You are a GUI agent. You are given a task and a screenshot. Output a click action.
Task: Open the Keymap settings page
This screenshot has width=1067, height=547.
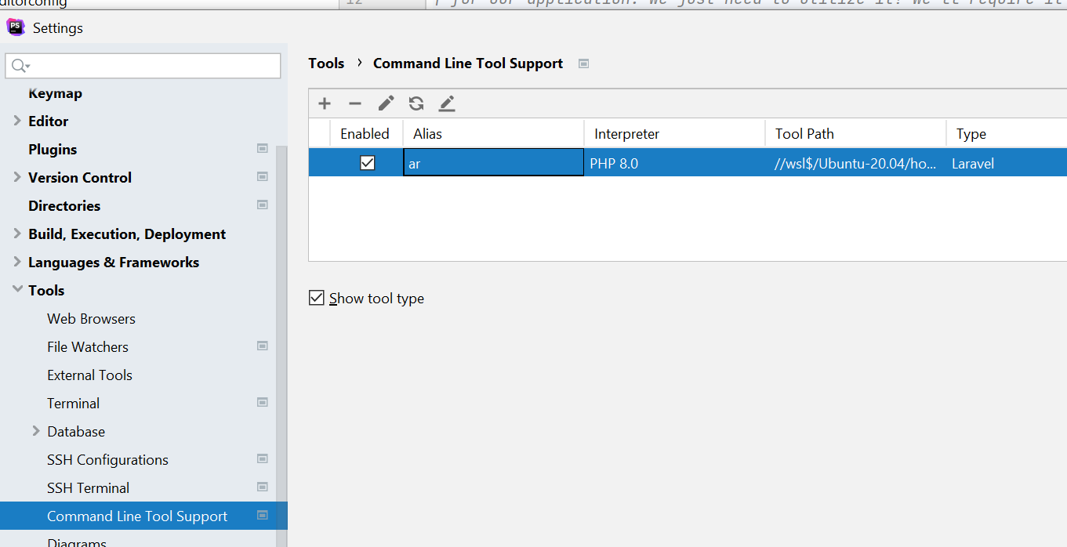(x=55, y=92)
